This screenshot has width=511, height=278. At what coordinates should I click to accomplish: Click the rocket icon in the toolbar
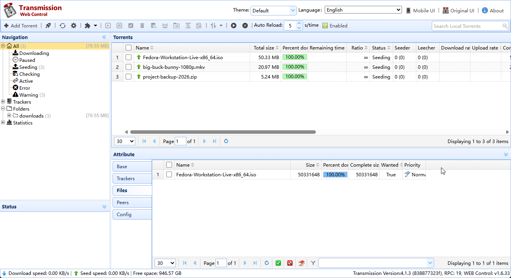pyautogui.click(x=48, y=26)
